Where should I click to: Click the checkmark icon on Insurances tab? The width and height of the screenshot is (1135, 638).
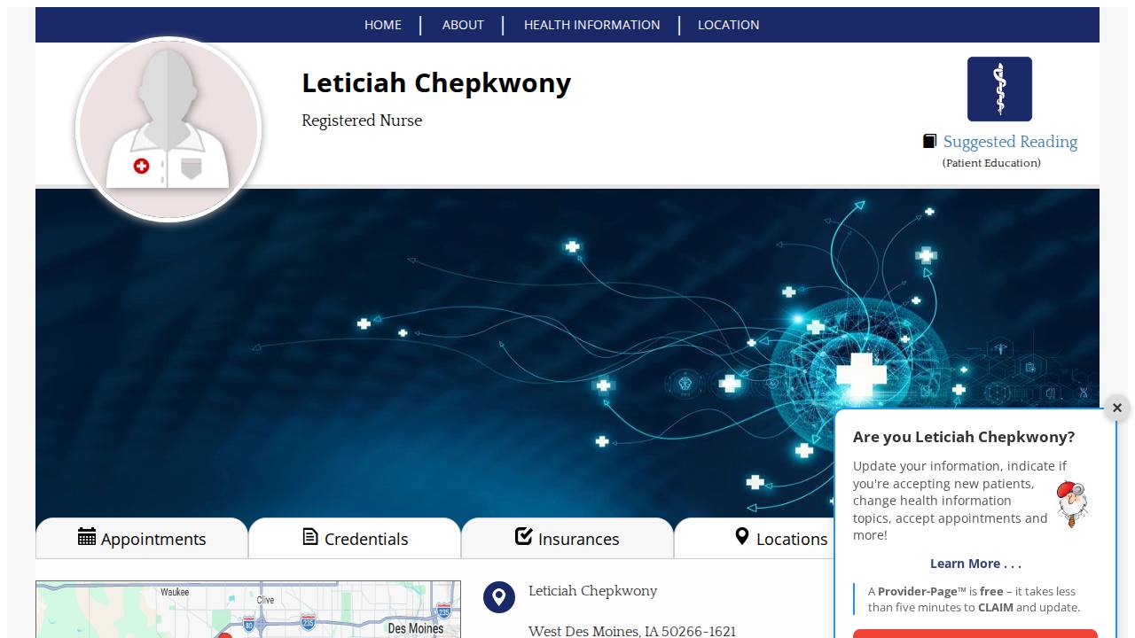point(523,535)
